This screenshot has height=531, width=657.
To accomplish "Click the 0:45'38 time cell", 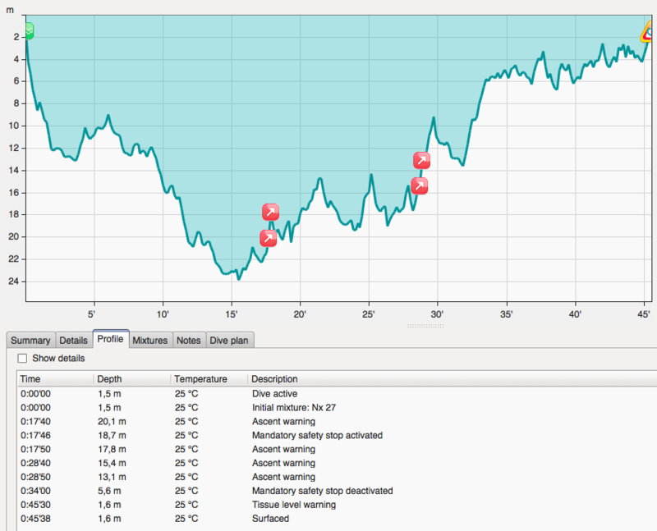I will pyautogui.click(x=35, y=518).
